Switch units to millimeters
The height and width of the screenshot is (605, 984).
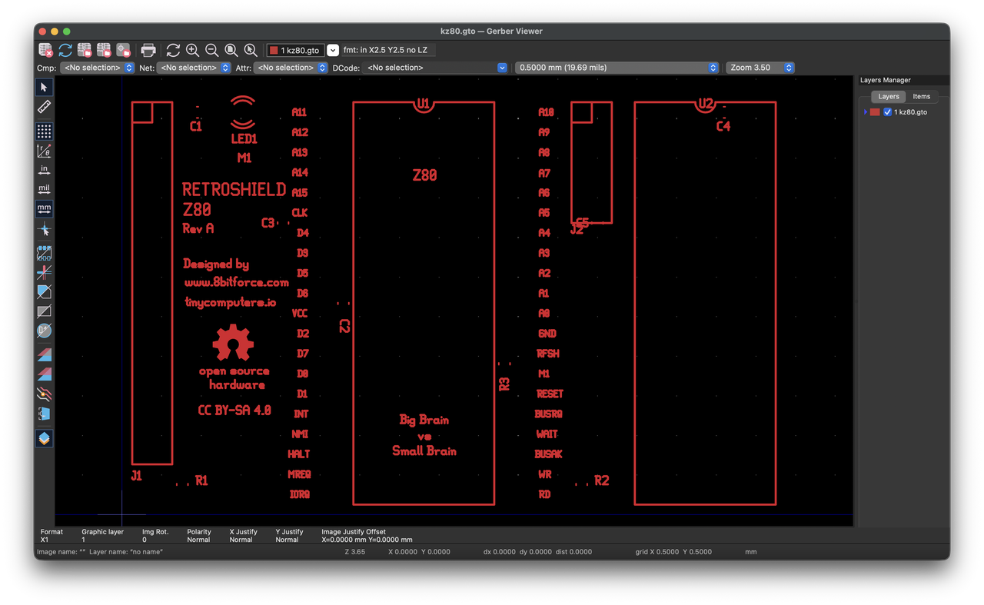(x=44, y=208)
